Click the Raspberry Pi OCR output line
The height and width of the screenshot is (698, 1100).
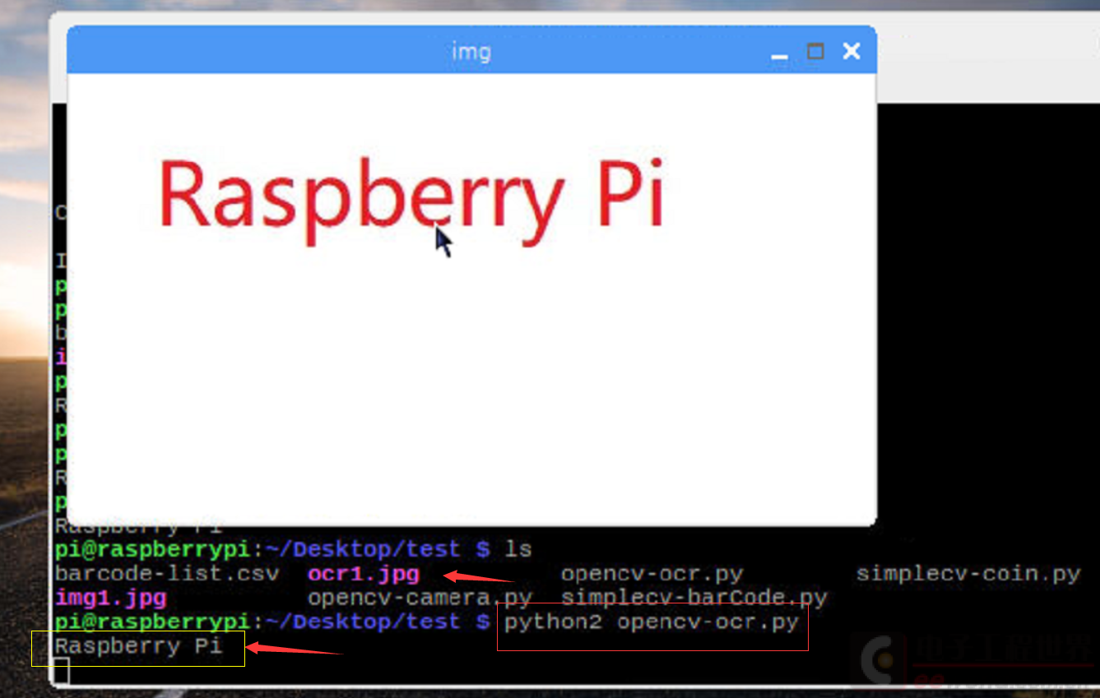tap(138, 646)
